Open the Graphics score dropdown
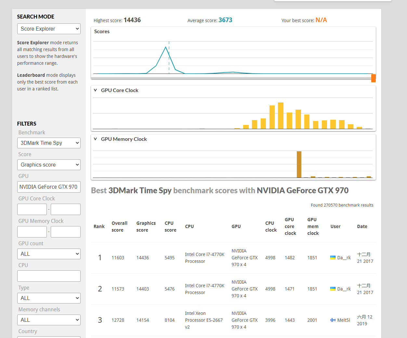This screenshot has width=407, height=338. click(49, 165)
